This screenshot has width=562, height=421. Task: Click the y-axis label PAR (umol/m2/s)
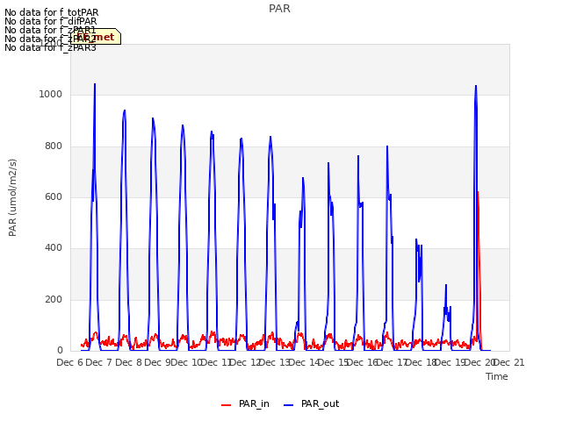coord(12,197)
